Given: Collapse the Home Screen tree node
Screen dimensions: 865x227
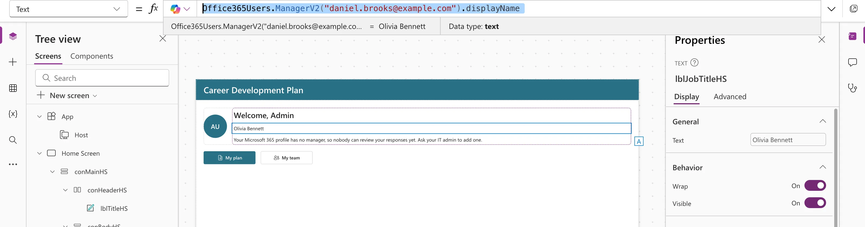Looking at the screenshot, I should point(39,153).
